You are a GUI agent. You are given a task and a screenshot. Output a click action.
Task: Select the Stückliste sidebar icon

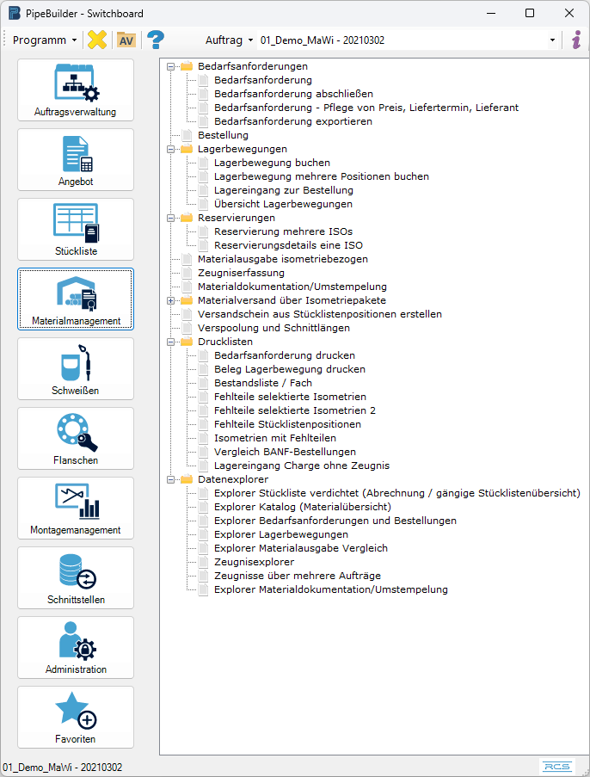tap(76, 230)
